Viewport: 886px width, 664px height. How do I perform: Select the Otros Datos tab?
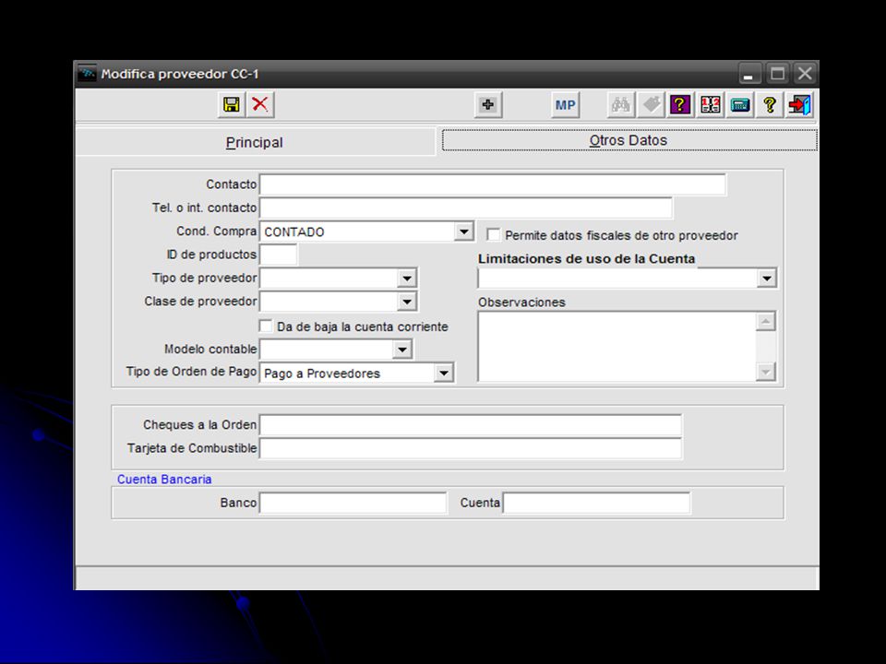click(x=629, y=140)
